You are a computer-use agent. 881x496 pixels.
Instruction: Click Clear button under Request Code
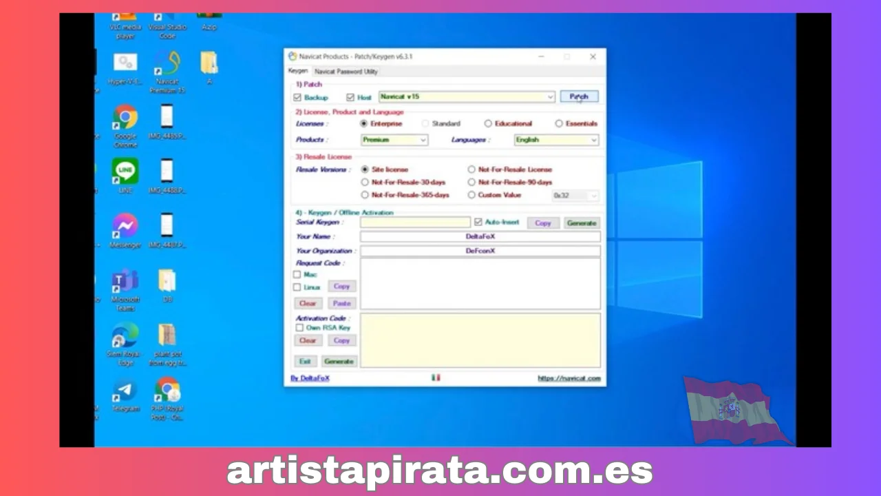point(308,303)
